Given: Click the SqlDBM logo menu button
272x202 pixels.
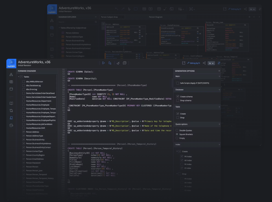Looking at the screenshot, I should (x=11, y=63).
